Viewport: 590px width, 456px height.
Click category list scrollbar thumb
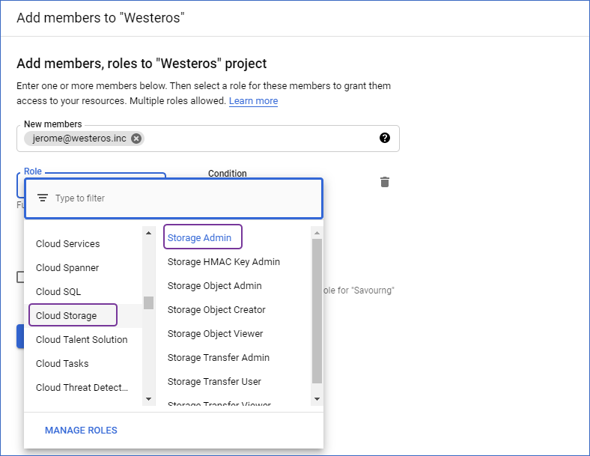click(x=149, y=303)
